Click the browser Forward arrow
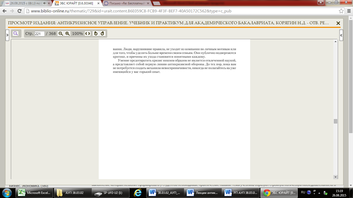The width and height of the screenshot is (353, 198). [x=12, y=11]
